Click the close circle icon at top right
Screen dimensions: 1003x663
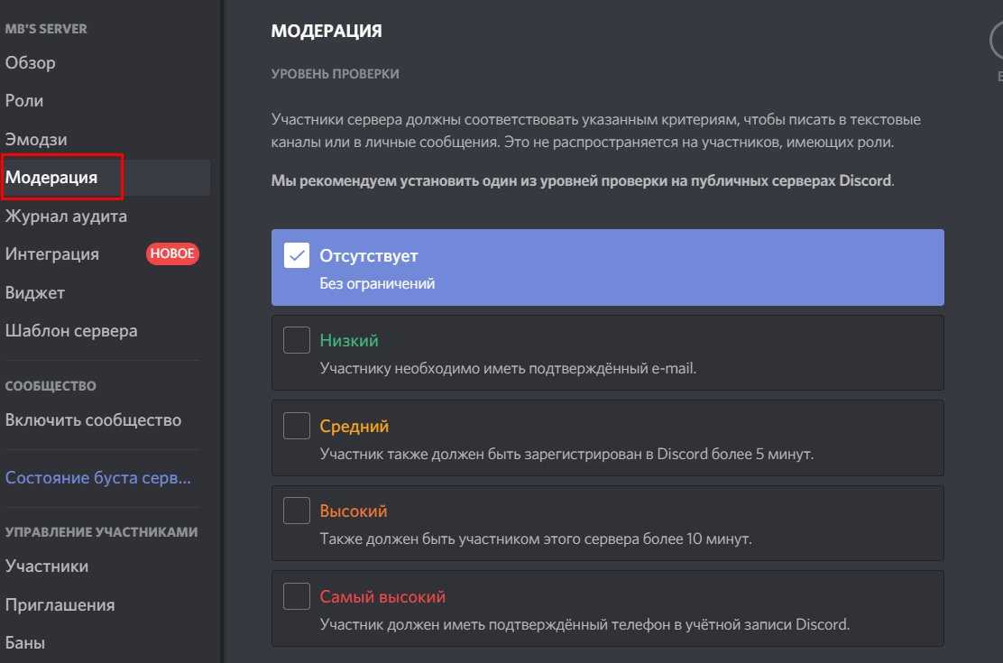pos(997,43)
